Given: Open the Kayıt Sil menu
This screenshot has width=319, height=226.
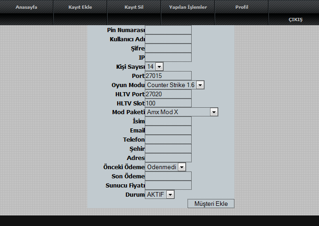Looking at the screenshot, I should click(134, 7).
